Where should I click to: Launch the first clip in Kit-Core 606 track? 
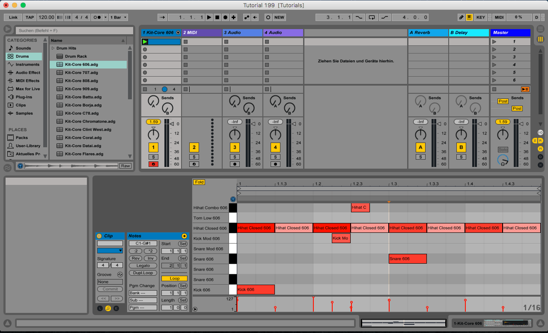tap(145, 42)
